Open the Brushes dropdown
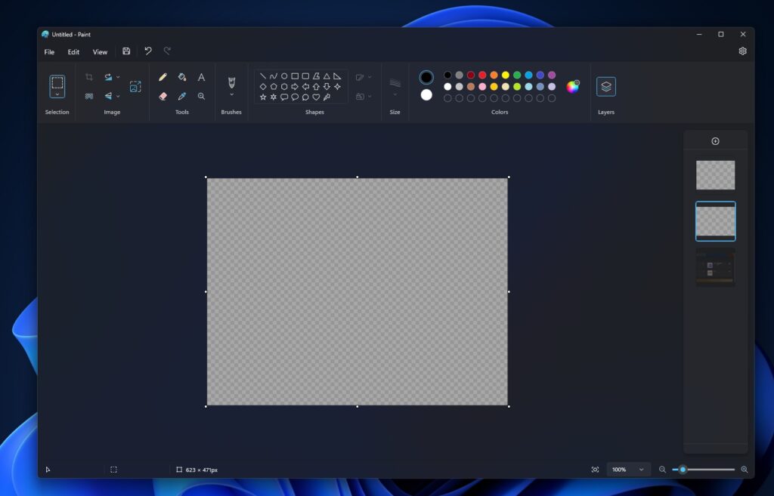The height and width of the screenshot is (496, 774). tap(231, 85)
